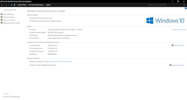Open System protection

pyautogui.click(x=9, y=20)
